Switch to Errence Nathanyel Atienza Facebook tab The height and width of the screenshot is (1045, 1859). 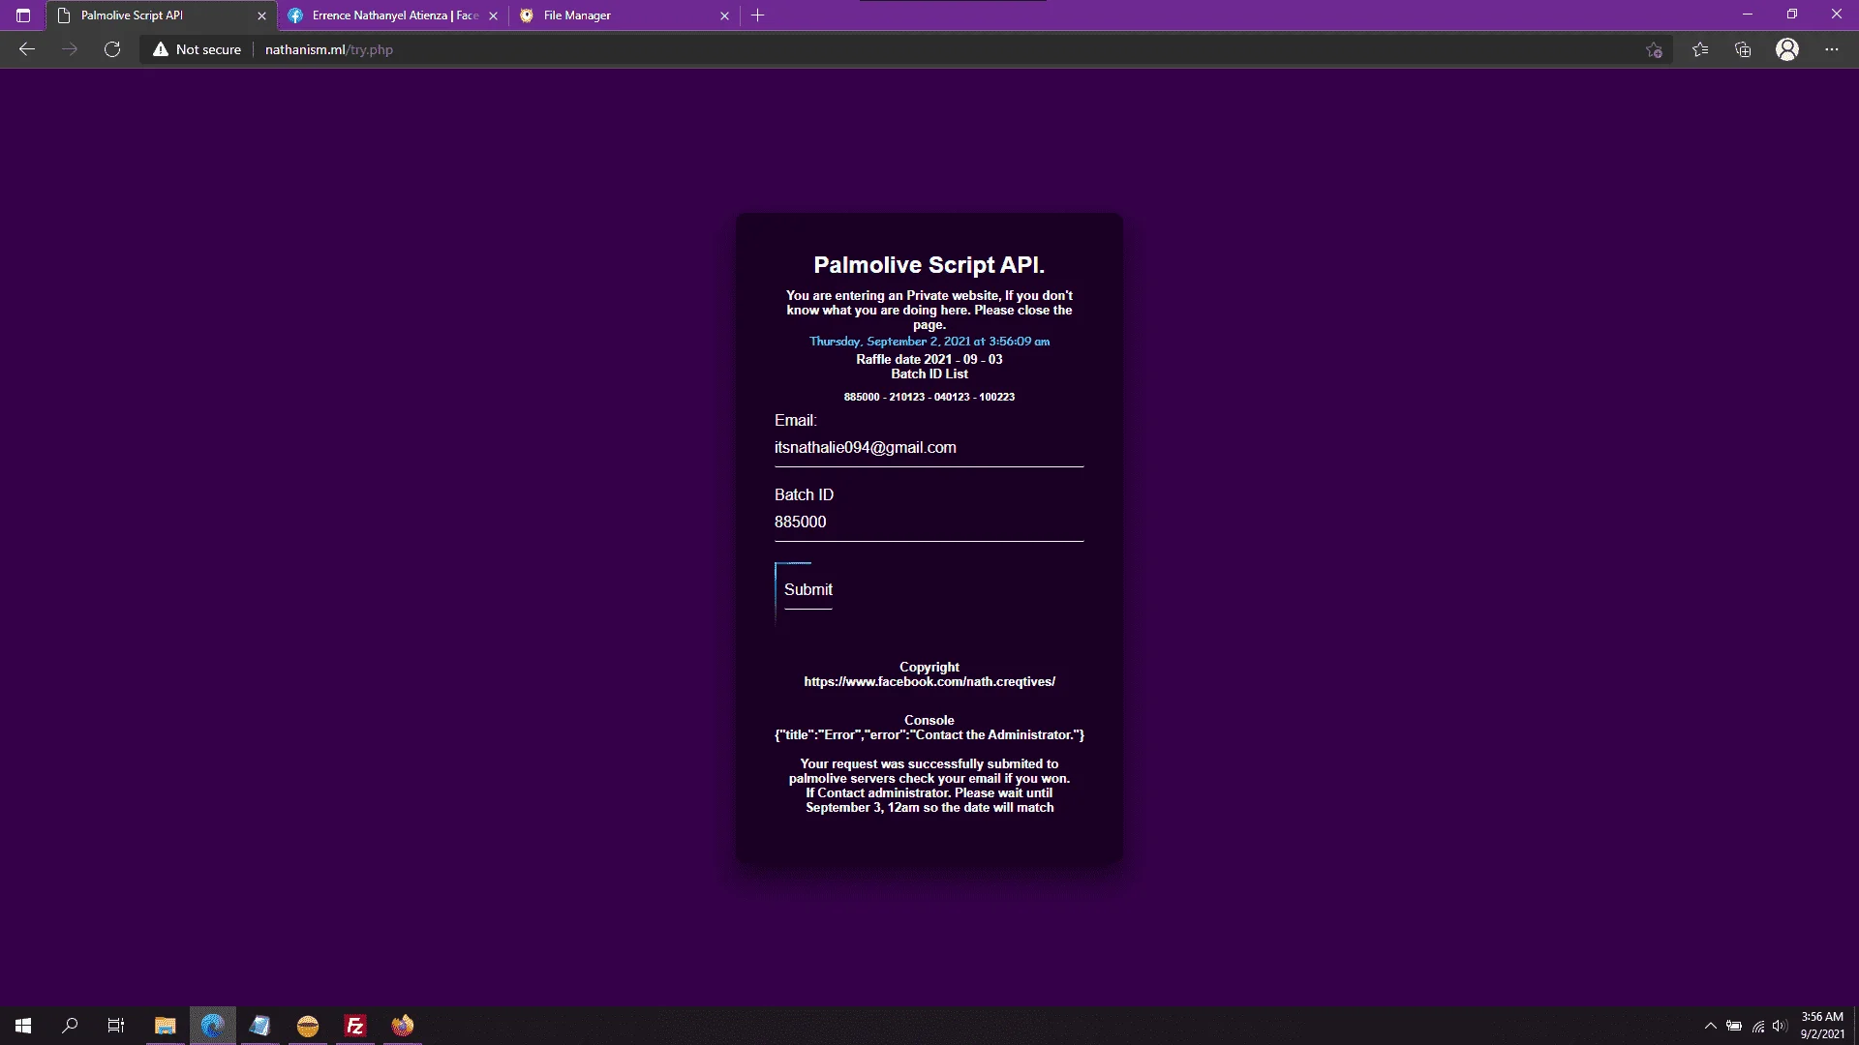coord(392,15)
